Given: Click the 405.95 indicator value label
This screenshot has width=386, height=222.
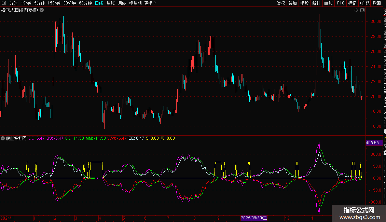Looking at the screenshot, I should tap(372, 143).
